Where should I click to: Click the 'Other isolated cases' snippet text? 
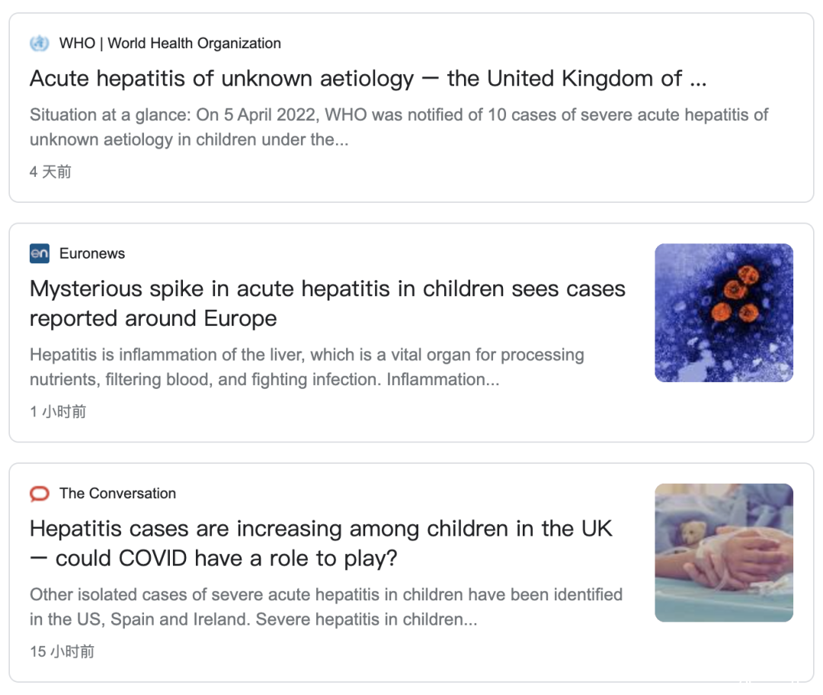[326, 607]
